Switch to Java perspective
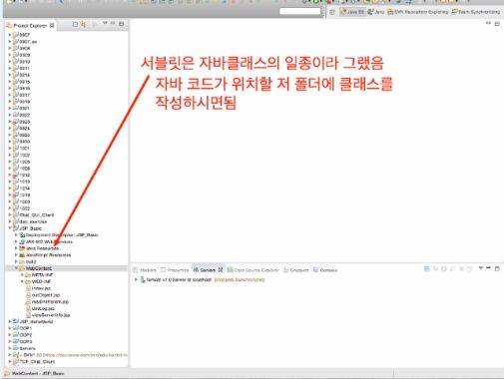Screen dimensions: 504x379 [376, 12]
